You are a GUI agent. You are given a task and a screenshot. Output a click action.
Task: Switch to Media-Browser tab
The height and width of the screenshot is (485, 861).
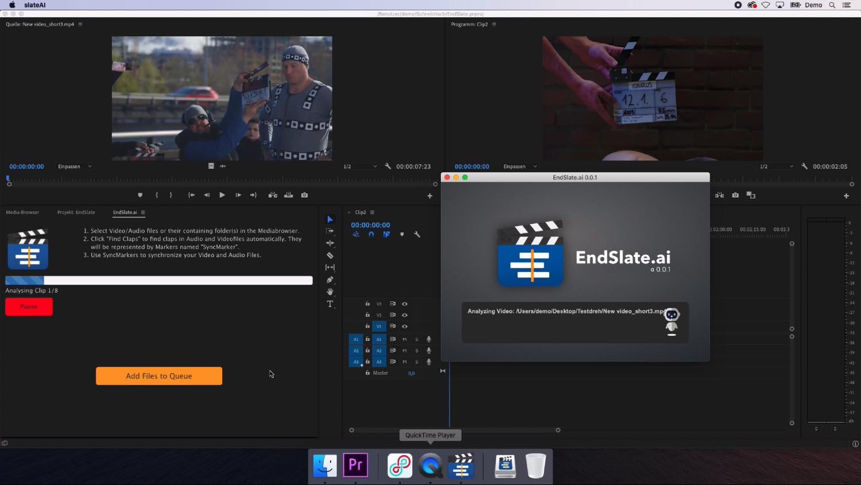pos(23,212)
